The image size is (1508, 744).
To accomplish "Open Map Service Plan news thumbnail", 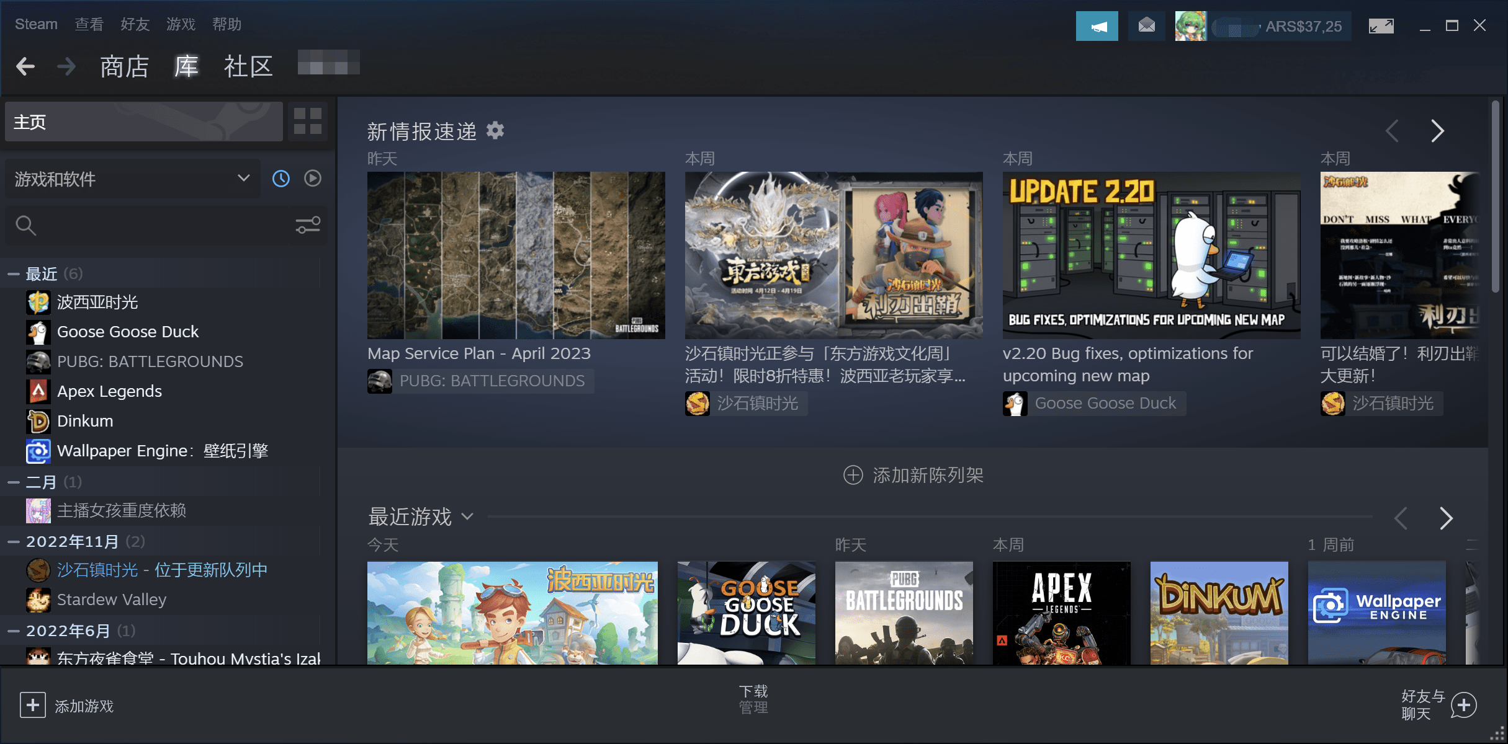I will pos(516,255).
